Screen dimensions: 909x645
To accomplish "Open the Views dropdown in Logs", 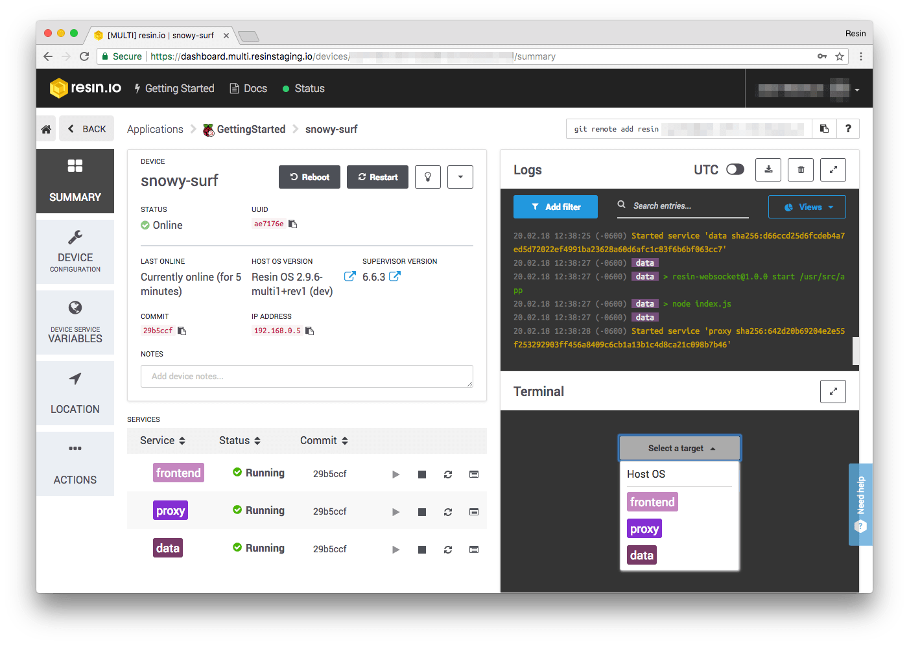I will pyautogui.click(x=807, y=207).
